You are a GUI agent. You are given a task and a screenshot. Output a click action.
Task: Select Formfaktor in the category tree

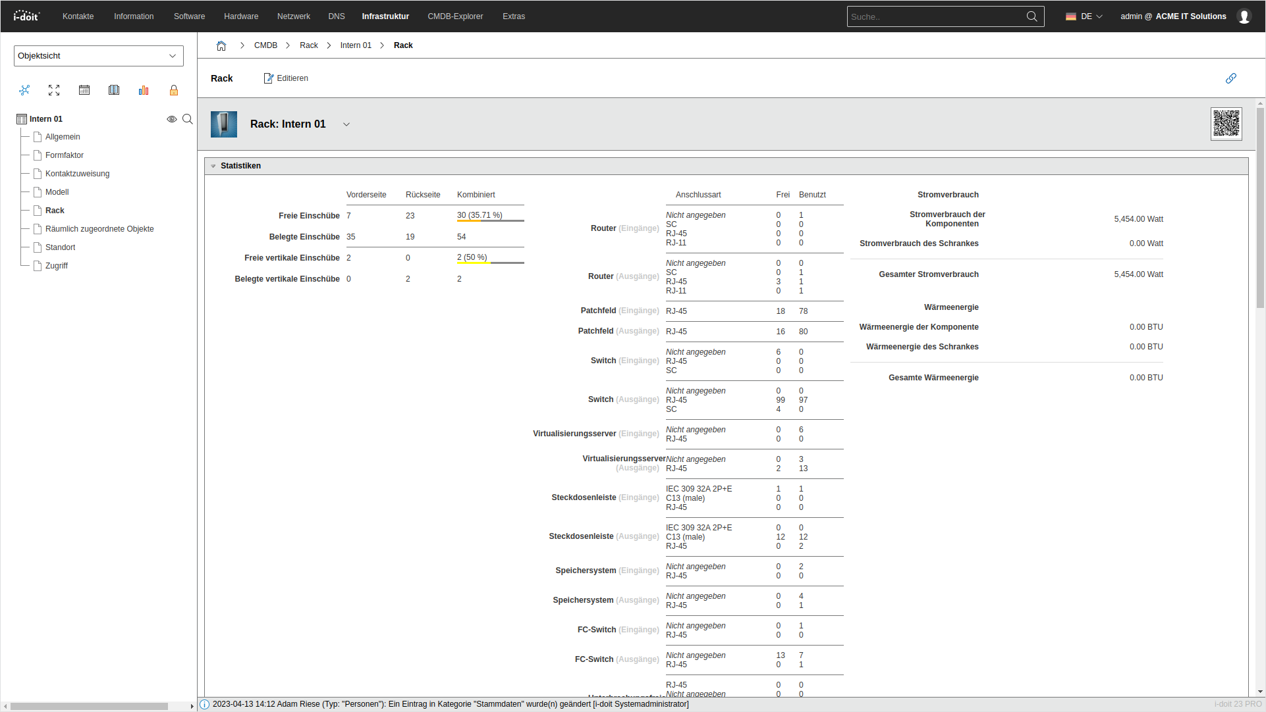(65, 155)
